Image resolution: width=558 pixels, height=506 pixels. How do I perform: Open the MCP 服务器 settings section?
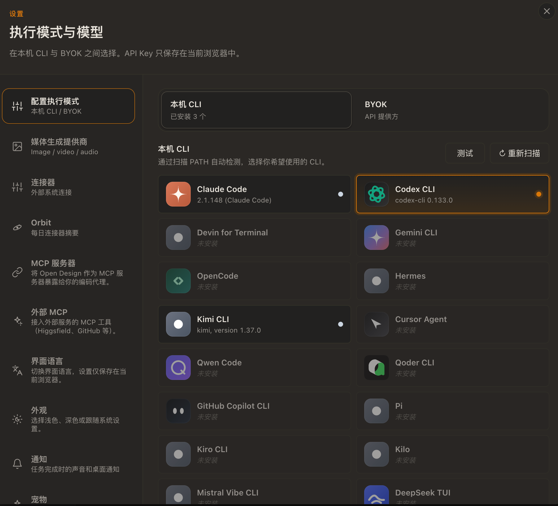click(x=68, y=272)
